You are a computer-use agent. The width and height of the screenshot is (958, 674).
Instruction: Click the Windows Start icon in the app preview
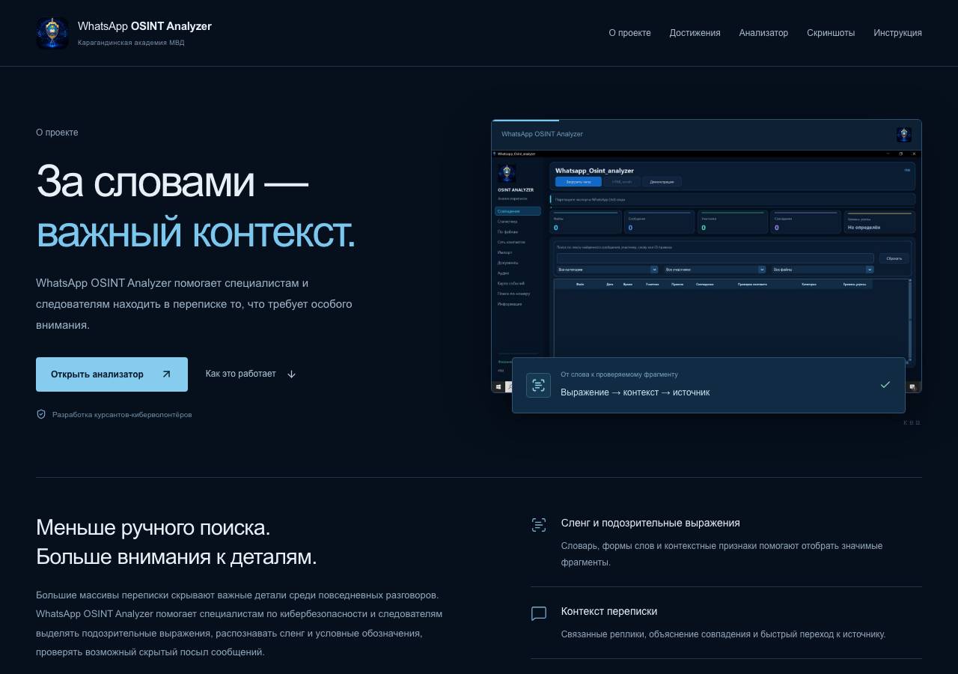(x=497, y=387)
